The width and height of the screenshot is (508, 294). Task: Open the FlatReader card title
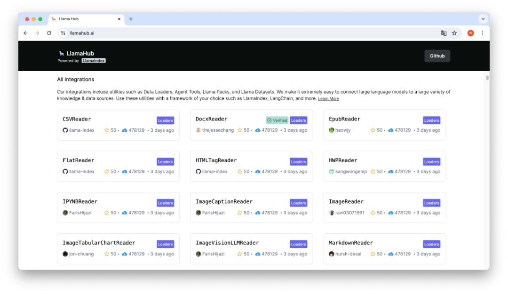pyautogui.click(x=79, y=160)
